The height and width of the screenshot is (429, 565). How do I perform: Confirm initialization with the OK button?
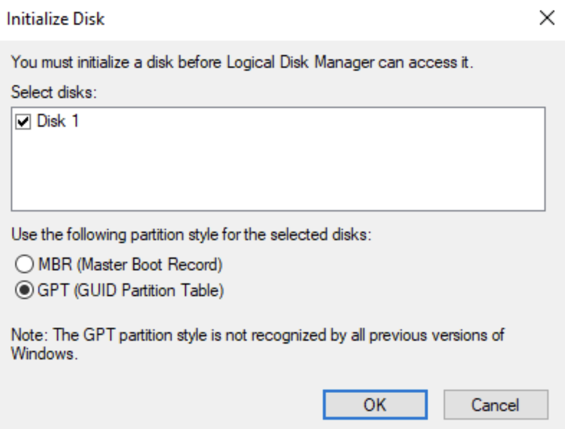coord(375,404)
